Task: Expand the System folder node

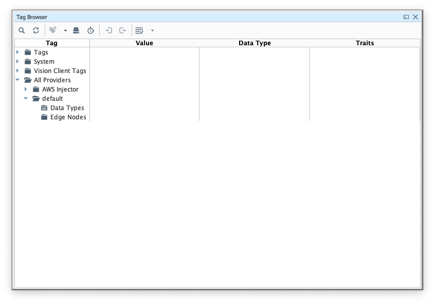Action: pyautogui.click(x=17, y=61)
